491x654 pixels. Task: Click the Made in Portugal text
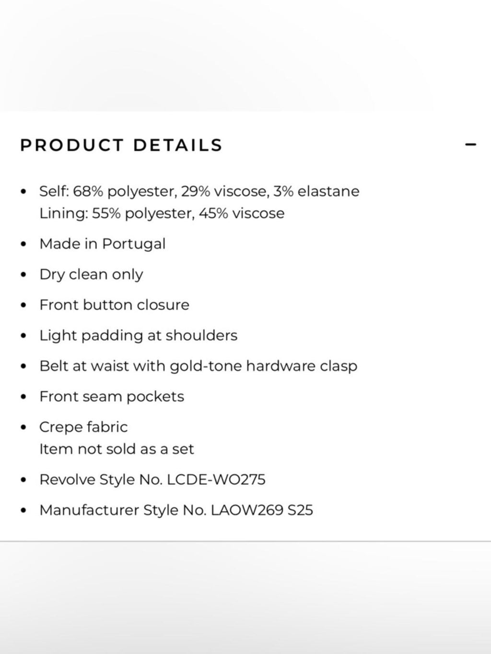103,244
